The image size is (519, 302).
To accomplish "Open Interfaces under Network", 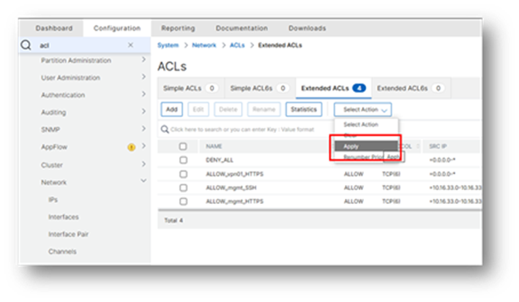I will [x=64, y=217].
